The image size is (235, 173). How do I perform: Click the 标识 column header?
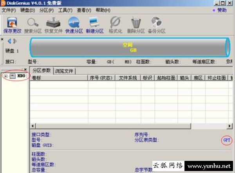pyautogui.click(x=148, y=78)
